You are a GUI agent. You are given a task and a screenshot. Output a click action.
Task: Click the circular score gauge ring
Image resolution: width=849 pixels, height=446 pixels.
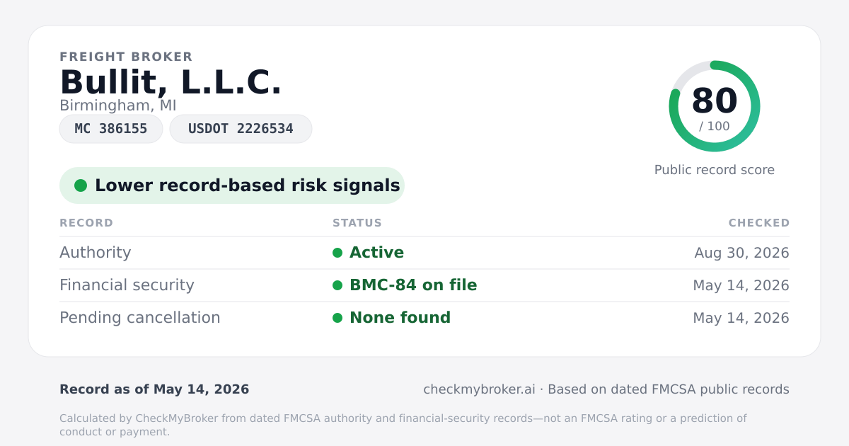coord(715,106)
